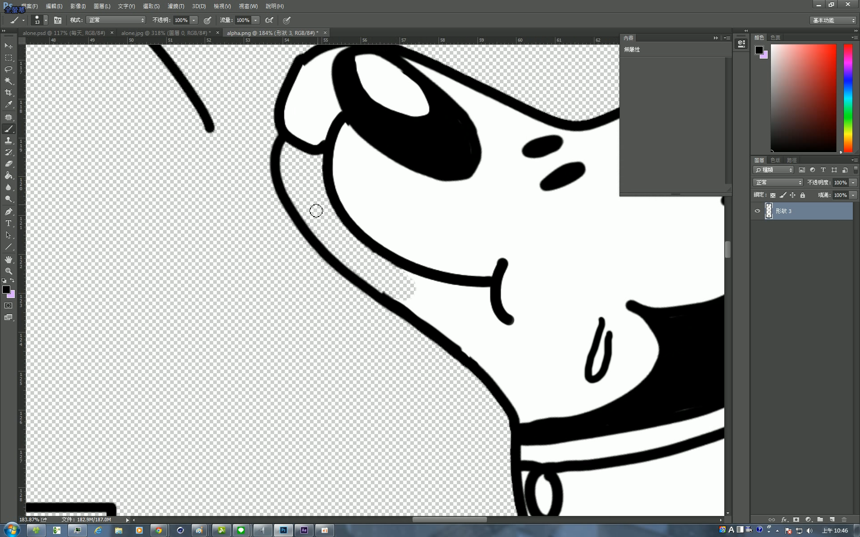860x537 pixels.
Task: Hide the 形狀 3 layer
Action: pyautogui.click(x=757, y=211)
